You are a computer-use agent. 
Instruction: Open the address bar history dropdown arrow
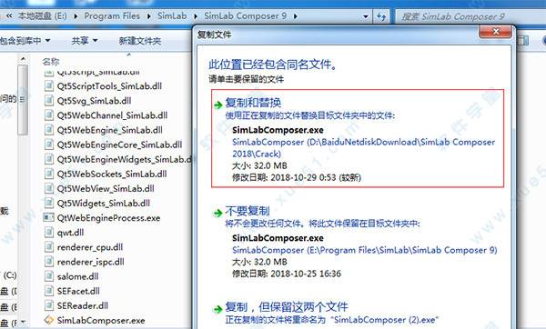click(365, 16)
